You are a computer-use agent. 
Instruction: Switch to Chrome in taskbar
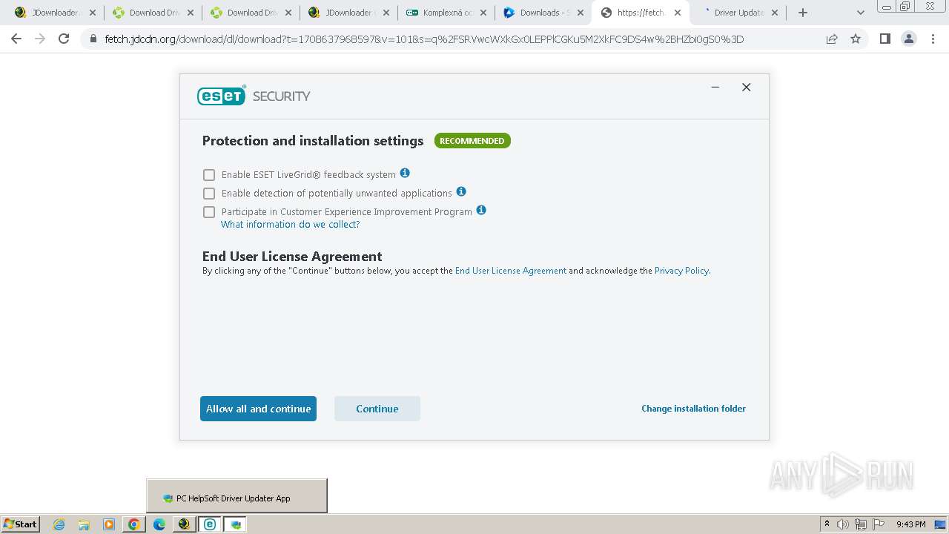coord(134,524)
